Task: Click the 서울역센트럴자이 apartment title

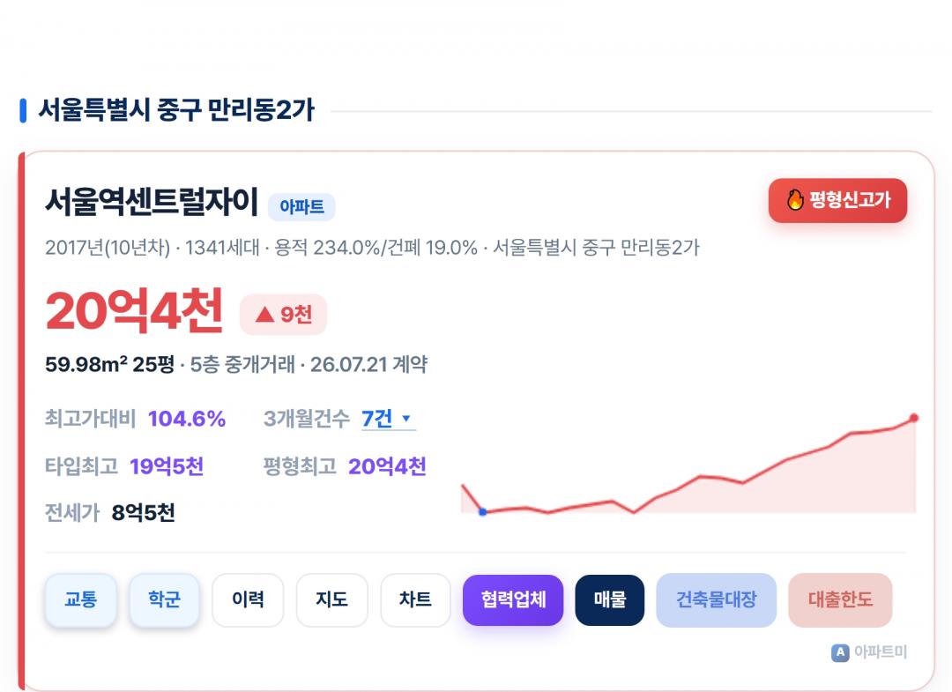Action: point(152,202)
